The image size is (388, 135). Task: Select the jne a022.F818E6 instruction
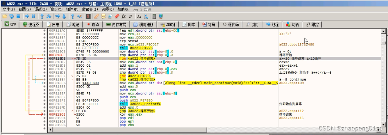135,76
